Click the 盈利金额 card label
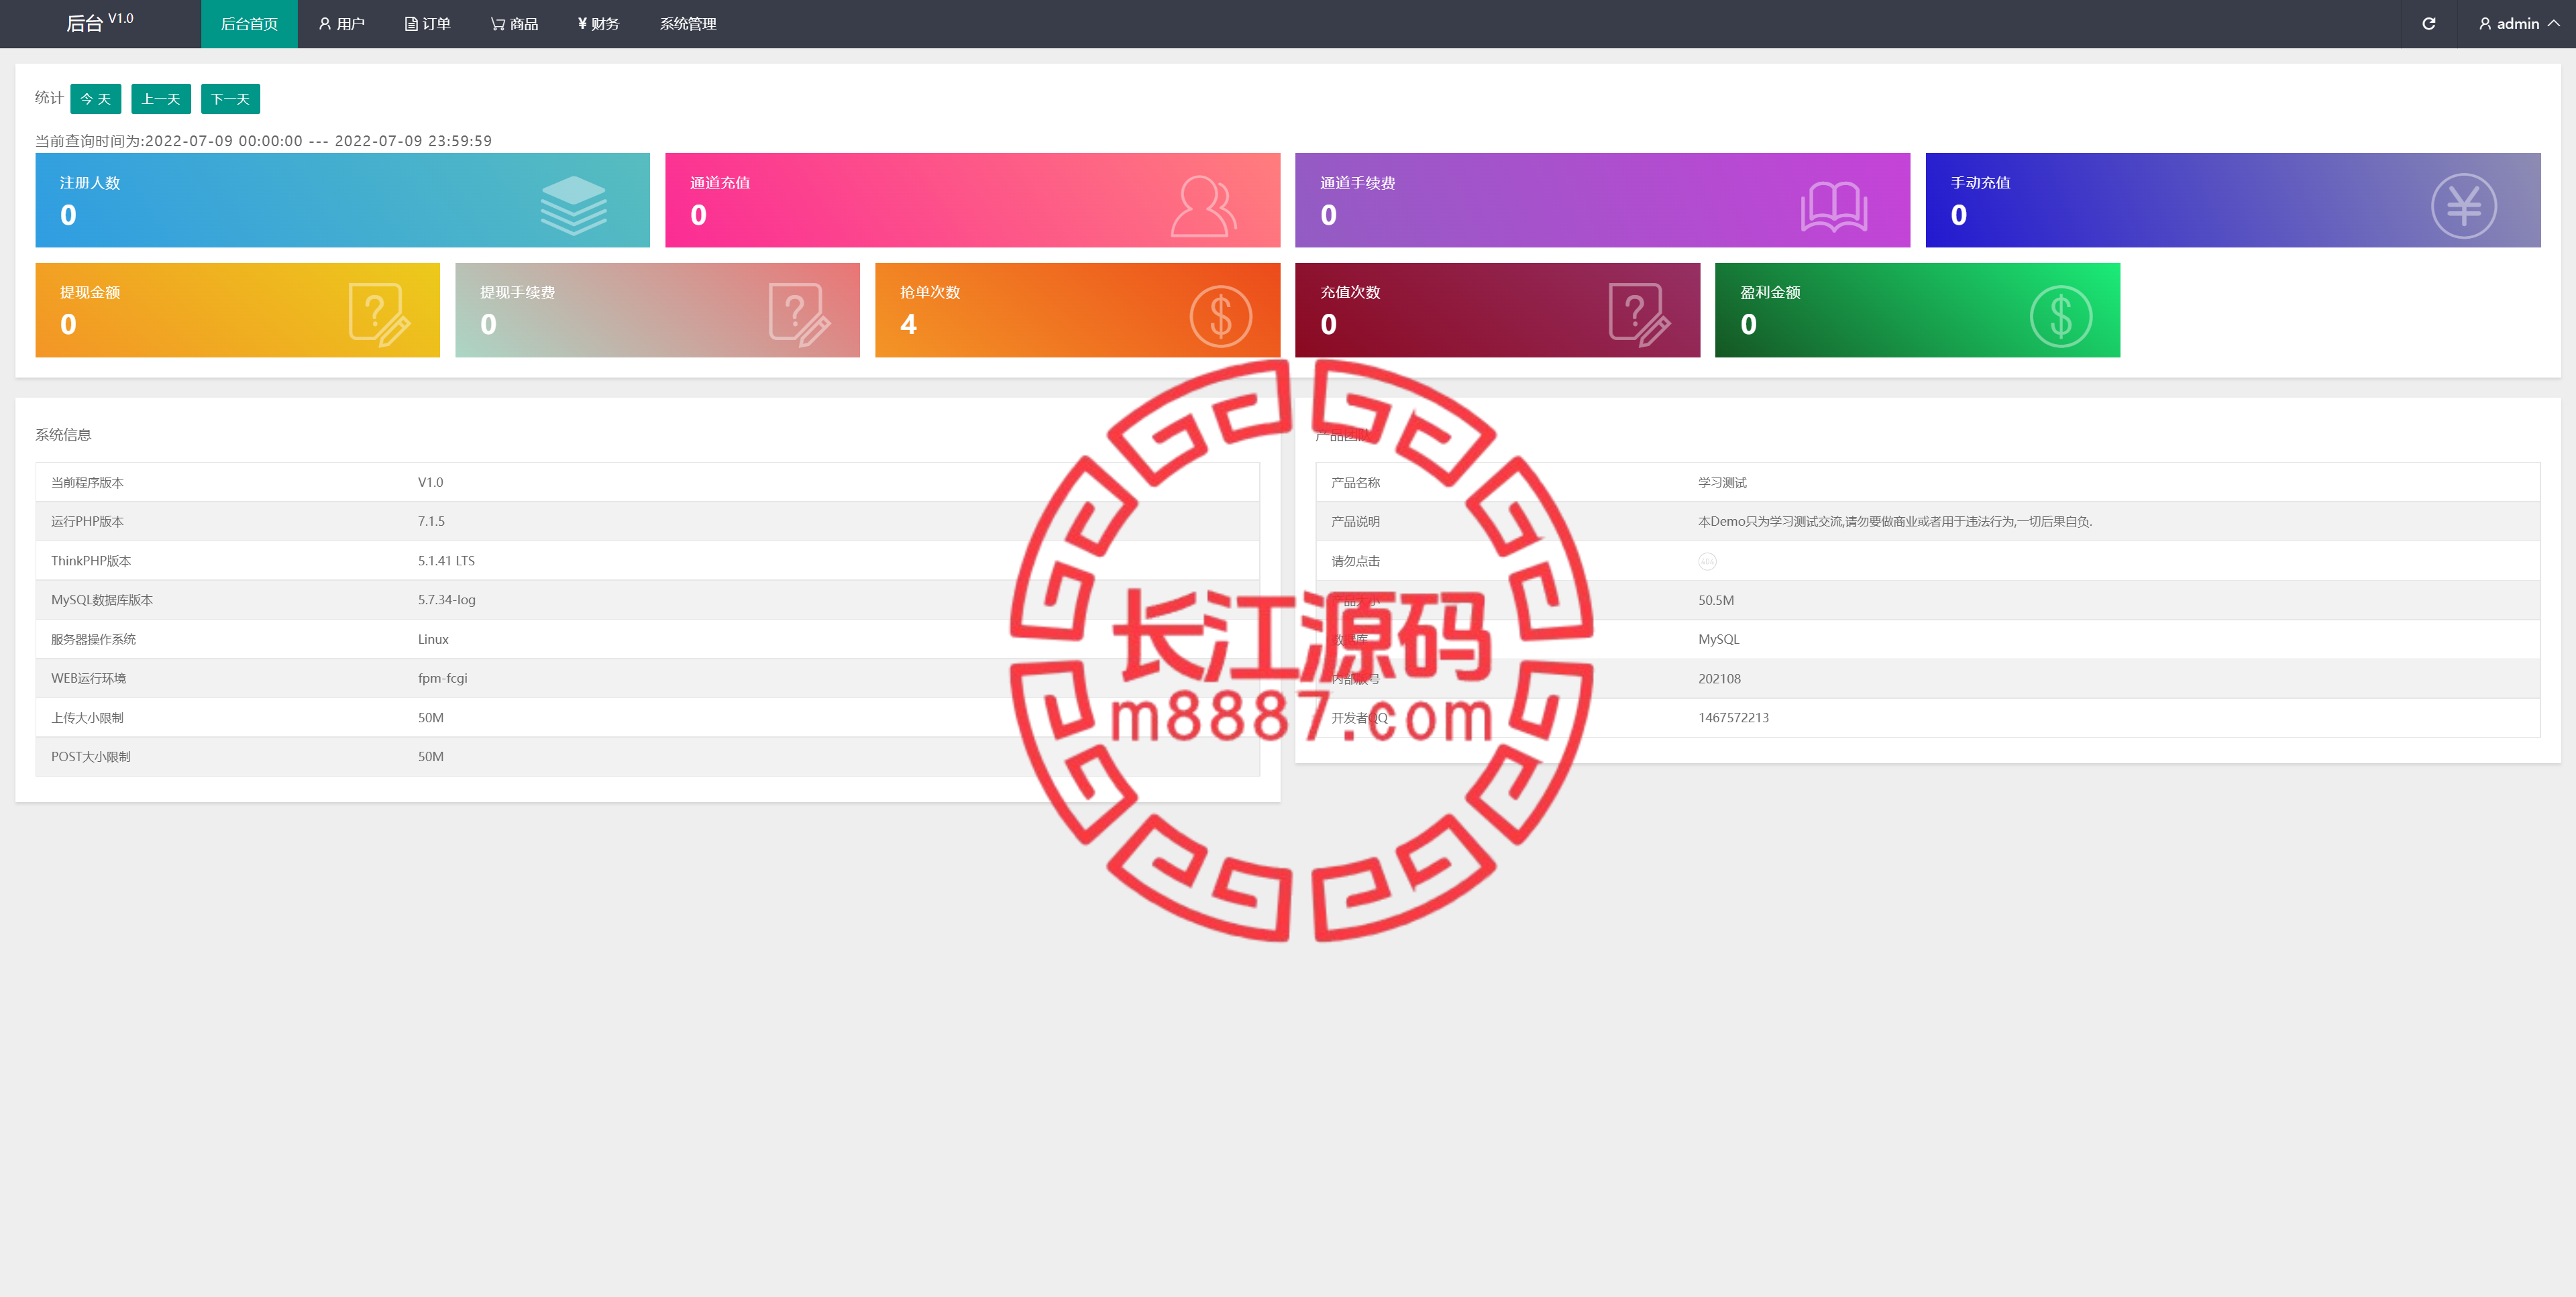 pyautogui.click(x=1770, y=292)
